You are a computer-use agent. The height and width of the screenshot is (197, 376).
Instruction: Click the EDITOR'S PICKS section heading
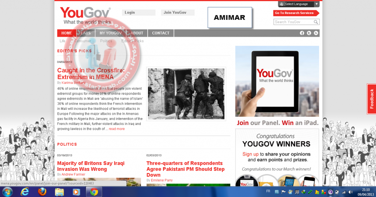[74, 51]
